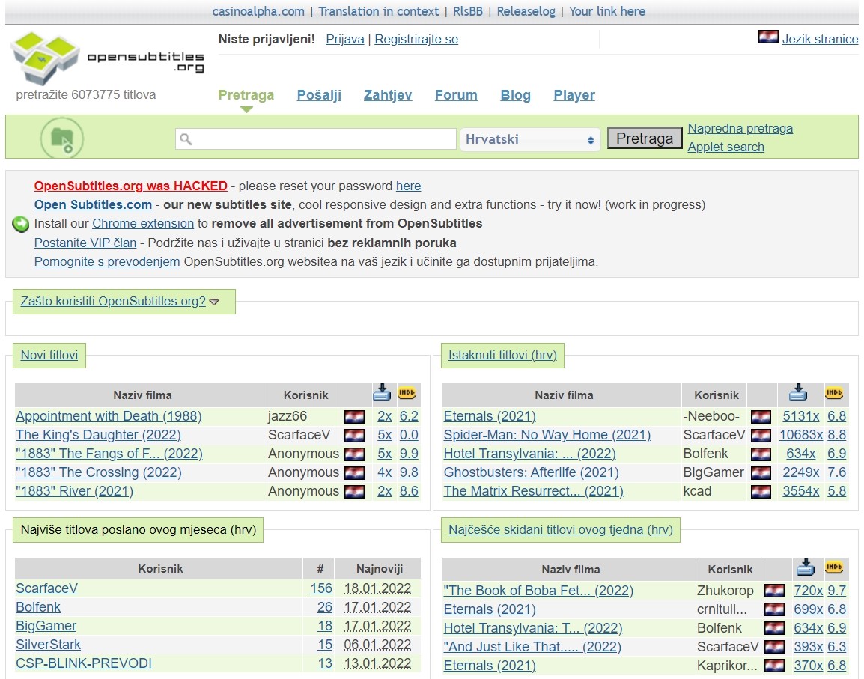This screenshot has width=864, height=679.
Task: Click the Open Subtitles.com link
Action: [x=93, y=204]
